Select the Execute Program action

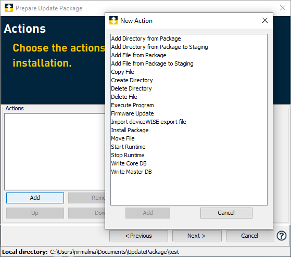point(132,105)
